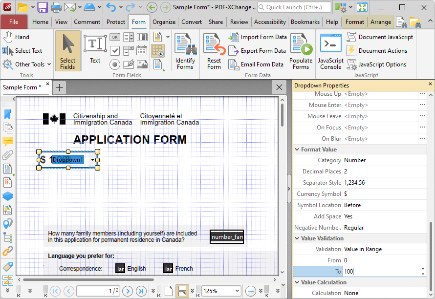This screenshot has height=299, width=435.
Task: Click the Undo arrow
Action: [111, 7]
